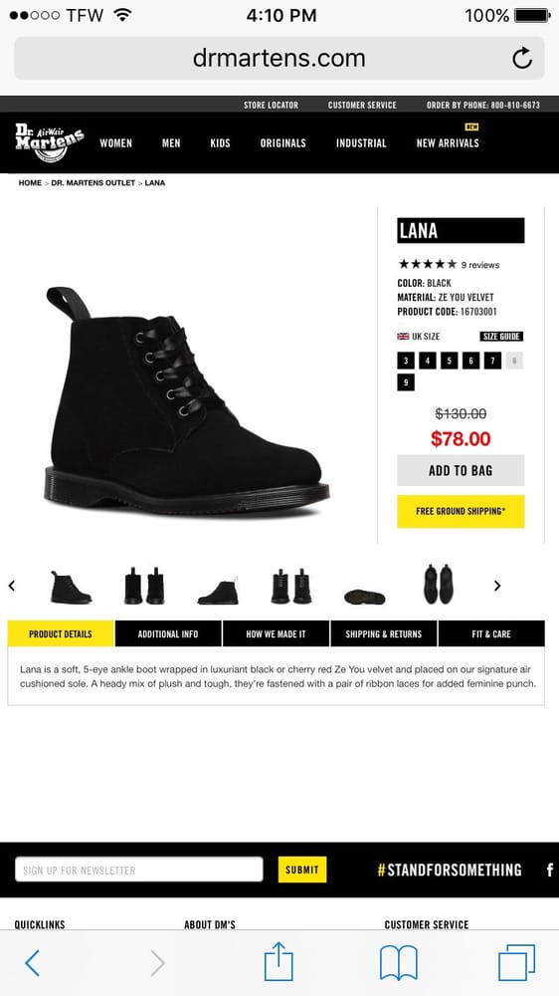
Task: Click the Sign Up For Newsletter field
Action: (139, 870)
